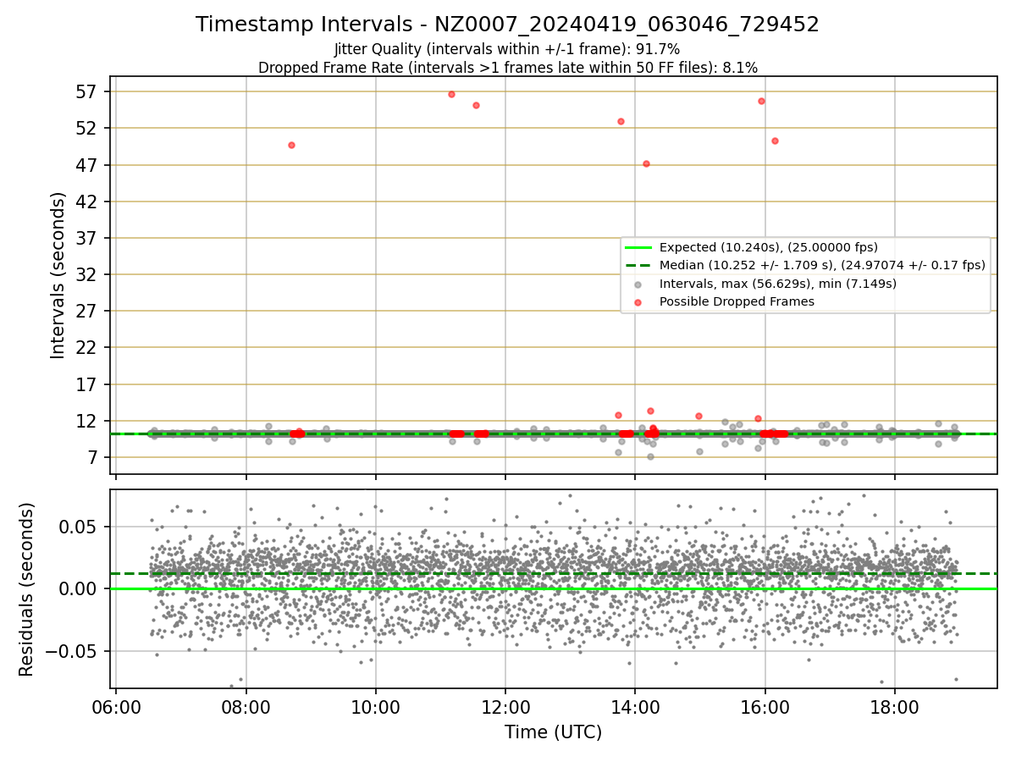Click the dashed green legend line sample
This screenshot has width=1016, height=762.
tap(639, 265)
